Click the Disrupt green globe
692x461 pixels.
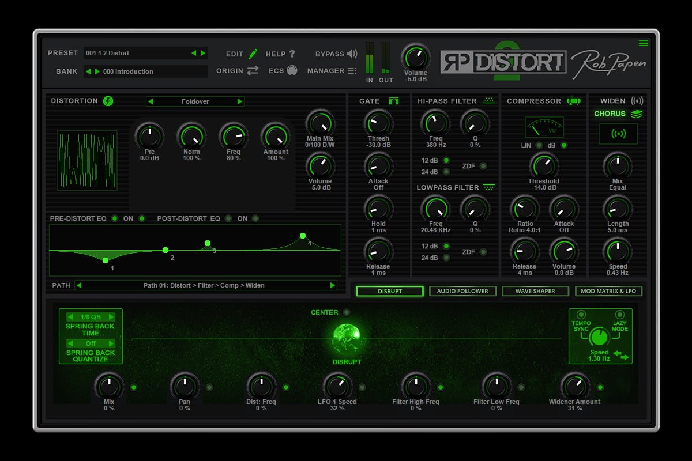point(347,339)
